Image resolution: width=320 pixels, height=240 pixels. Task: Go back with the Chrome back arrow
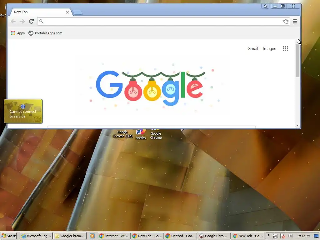coord(13,22)
